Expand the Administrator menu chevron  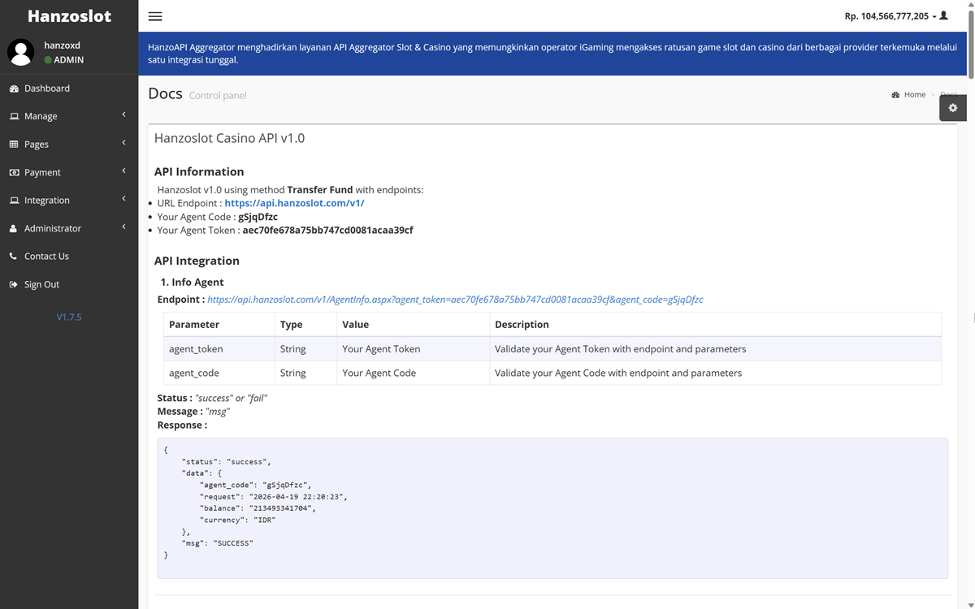coord(123,227)
